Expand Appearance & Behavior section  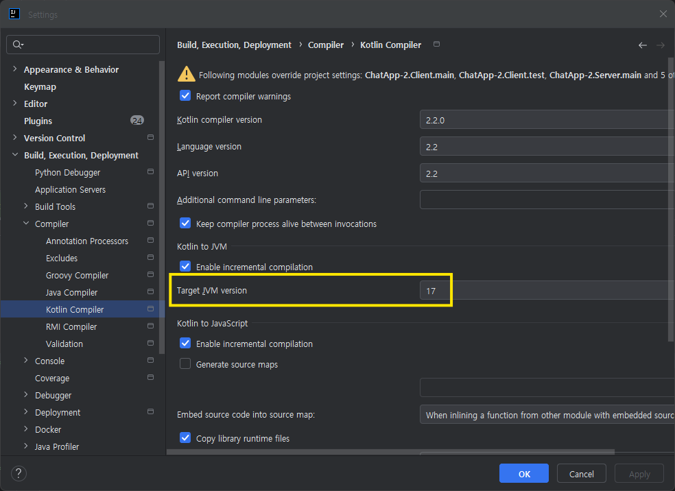(15, 69)
